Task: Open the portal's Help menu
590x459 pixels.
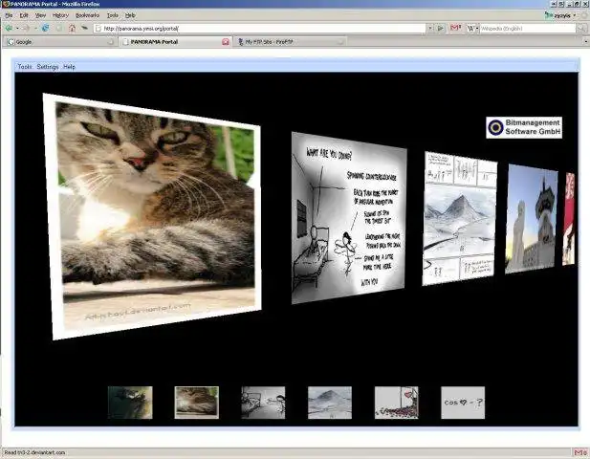Action: [x=69, y=67]
